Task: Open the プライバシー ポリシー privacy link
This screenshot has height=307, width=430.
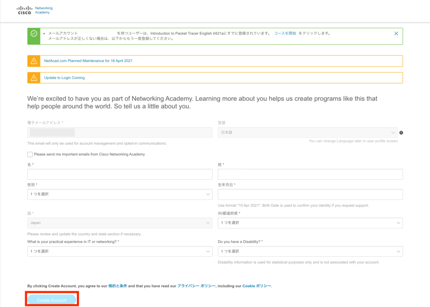Action: pyautogui.click(x=197, y=286)
